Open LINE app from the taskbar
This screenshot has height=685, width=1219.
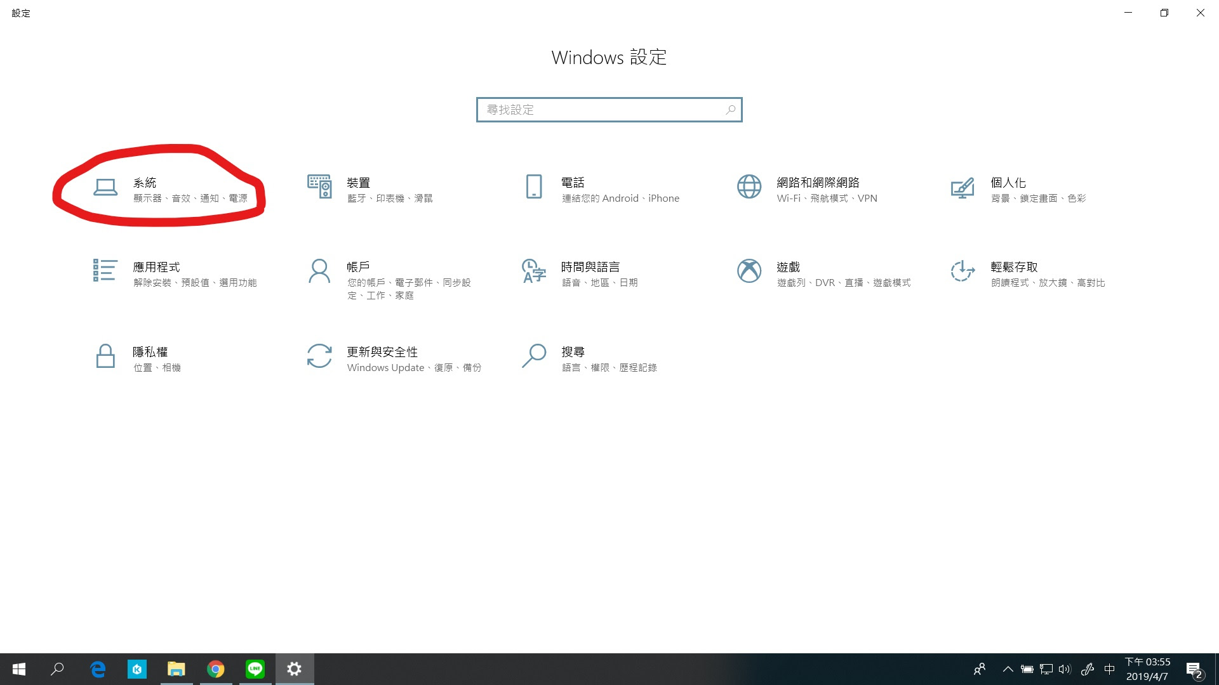tap(255, 669)
